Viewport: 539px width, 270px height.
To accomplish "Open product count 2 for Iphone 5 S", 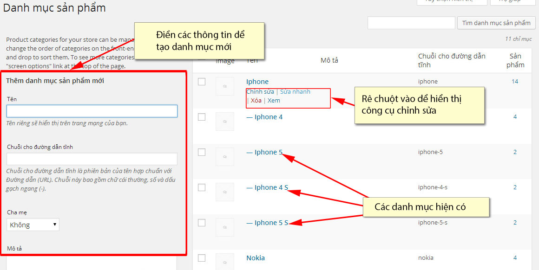I will point(515,223).
